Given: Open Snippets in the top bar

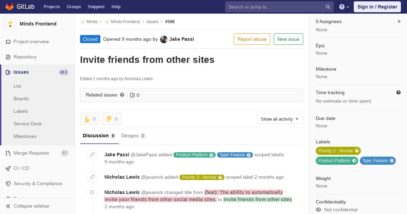Looking at the screenshot, I should pyautogui.click(x=96, y=7).
